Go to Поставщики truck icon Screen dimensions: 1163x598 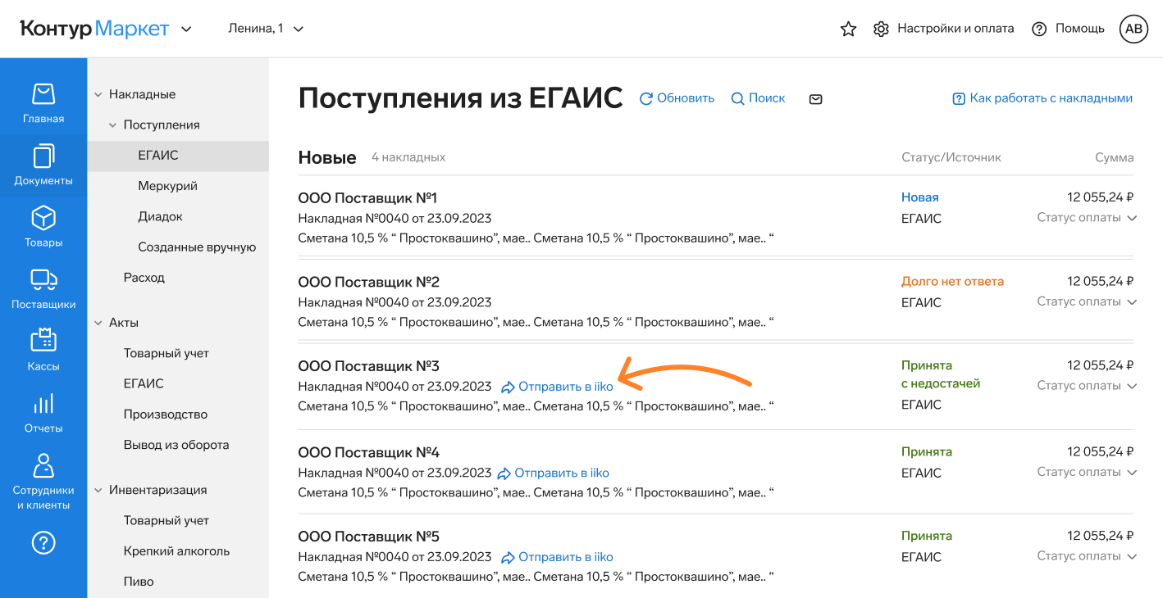[x=43, y=288]
